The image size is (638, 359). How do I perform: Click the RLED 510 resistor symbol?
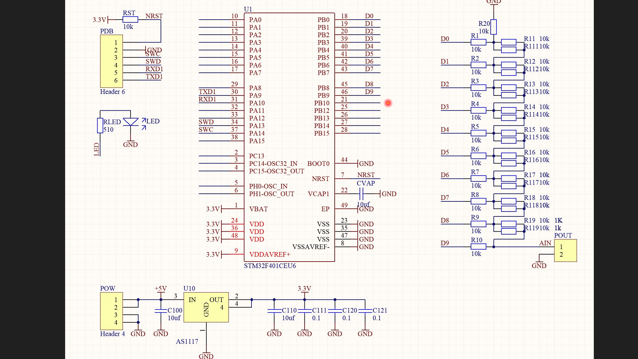pyautogui.click(x=100, y=126)
